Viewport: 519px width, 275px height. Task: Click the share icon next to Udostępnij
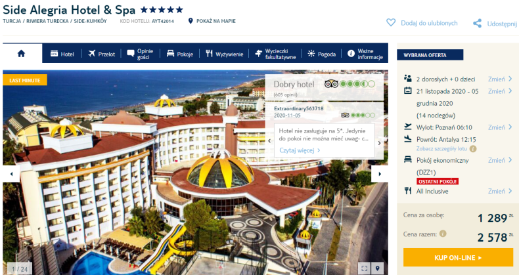pyautogui.click(x=477, y=23)
